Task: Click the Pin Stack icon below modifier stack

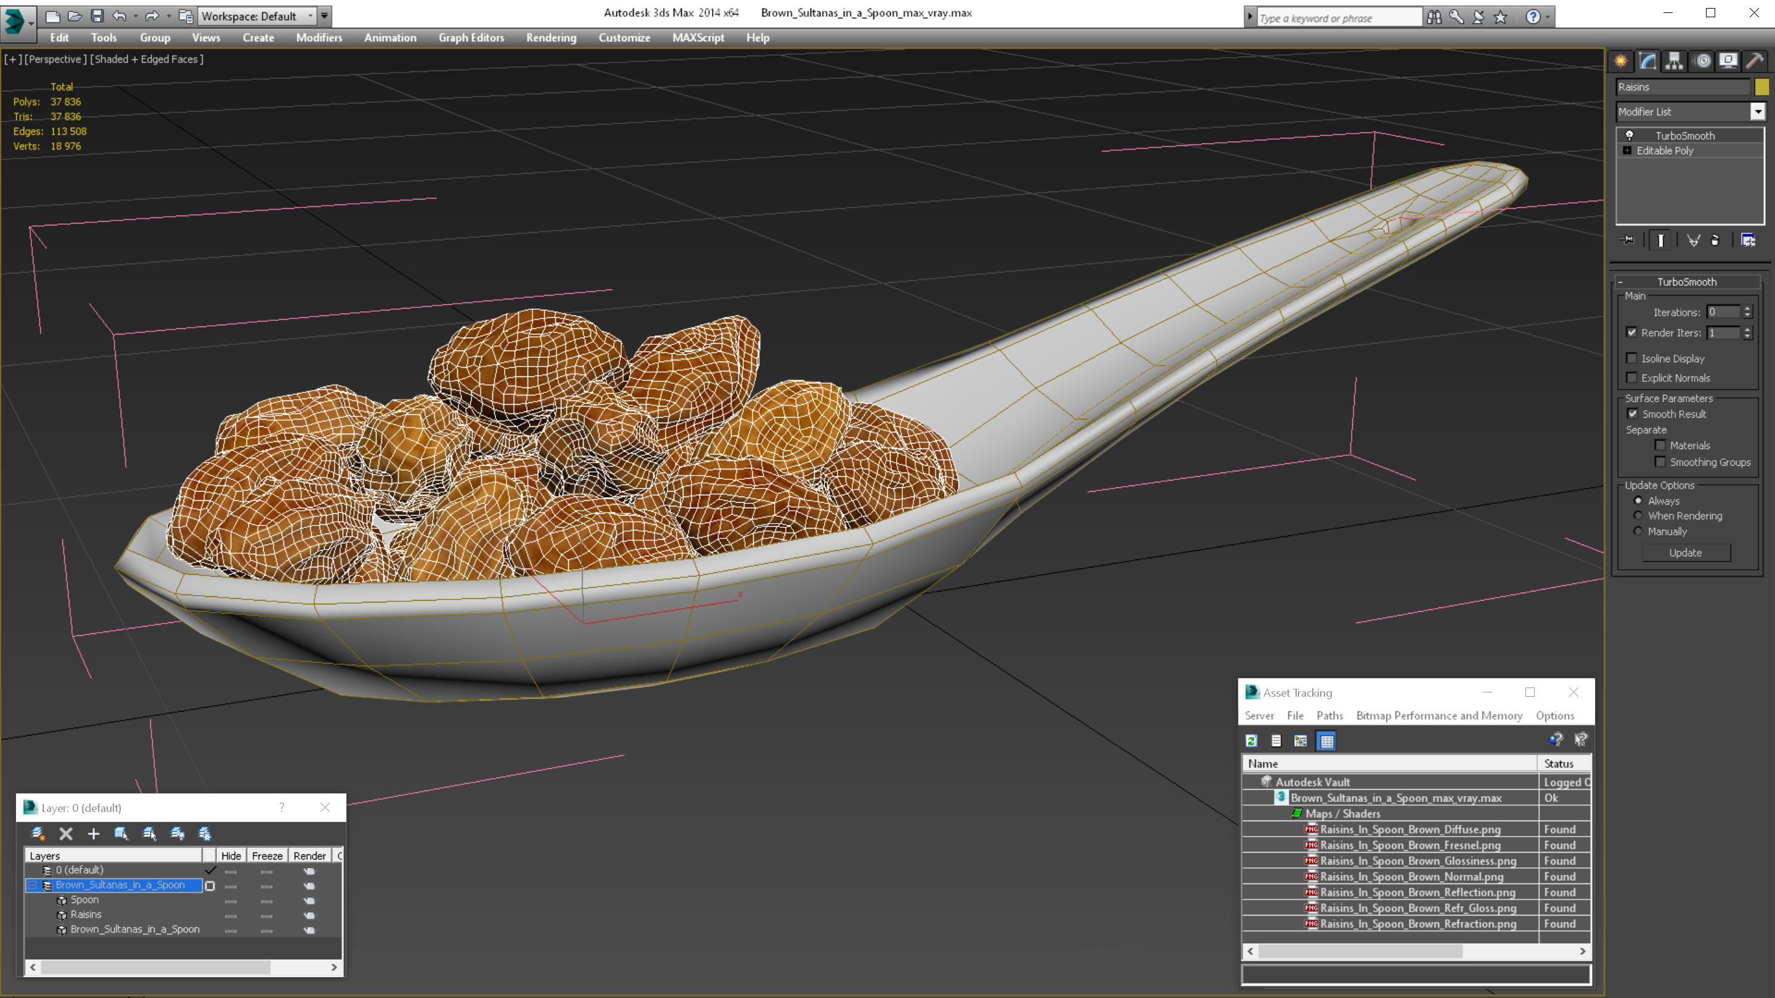Action: coord(1627,240)
